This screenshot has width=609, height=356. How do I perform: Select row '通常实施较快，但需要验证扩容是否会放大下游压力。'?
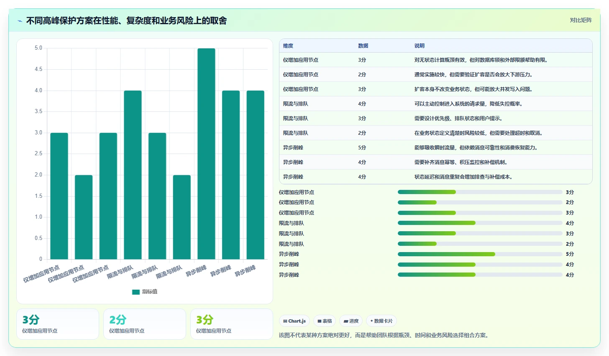point(436,75)
